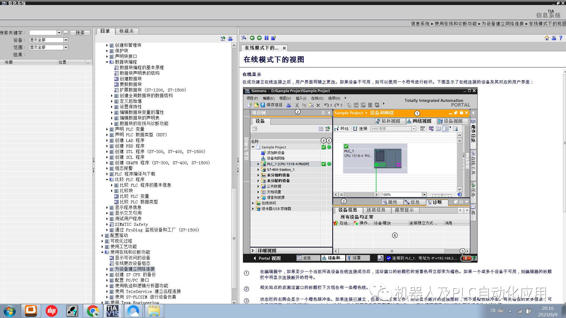This screenshot has height=318, width=566.
Task: Click the contents tree scrollbar down arrow
Action: (x=234, y=302)
